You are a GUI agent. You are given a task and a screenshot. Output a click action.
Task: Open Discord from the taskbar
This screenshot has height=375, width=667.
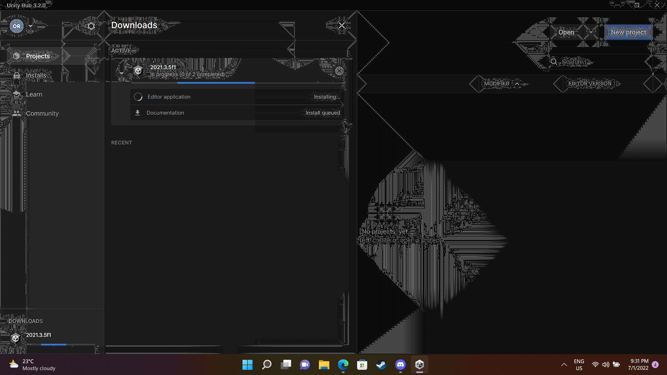(400, 365)
